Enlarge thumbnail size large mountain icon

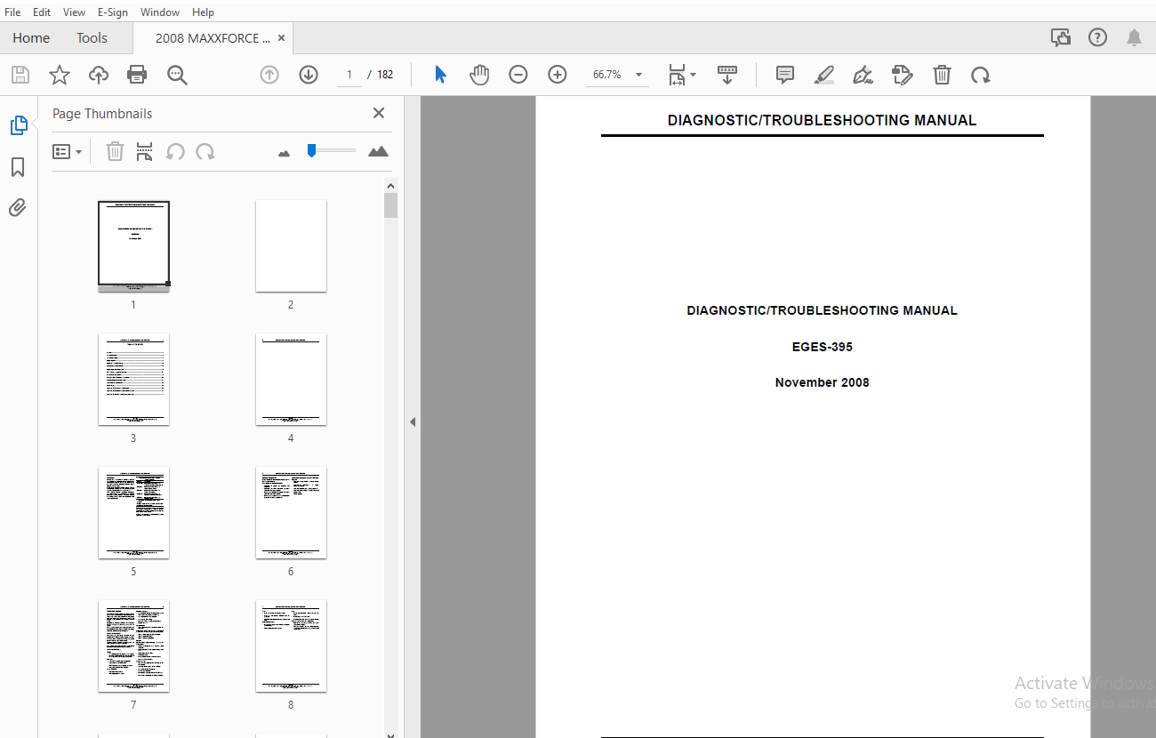click(378, 151)
